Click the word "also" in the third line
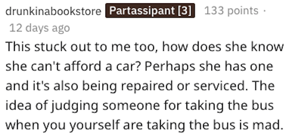 pyautogui.click(x=66, y=86)
